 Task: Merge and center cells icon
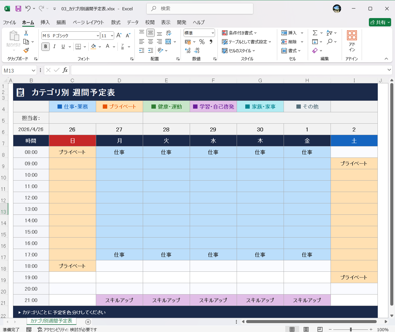(168, 42)
